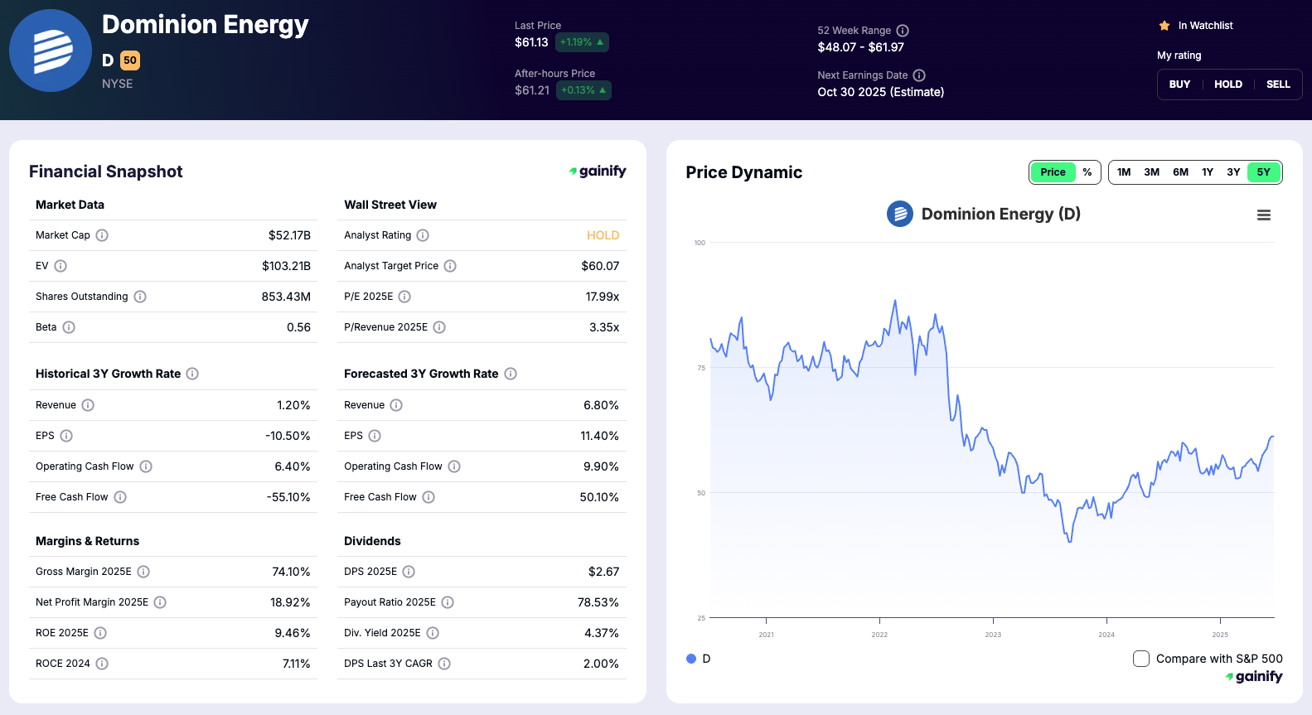Click the Market Cap info icon
This screenshot has width=1312, height=715.
[102, 235]
